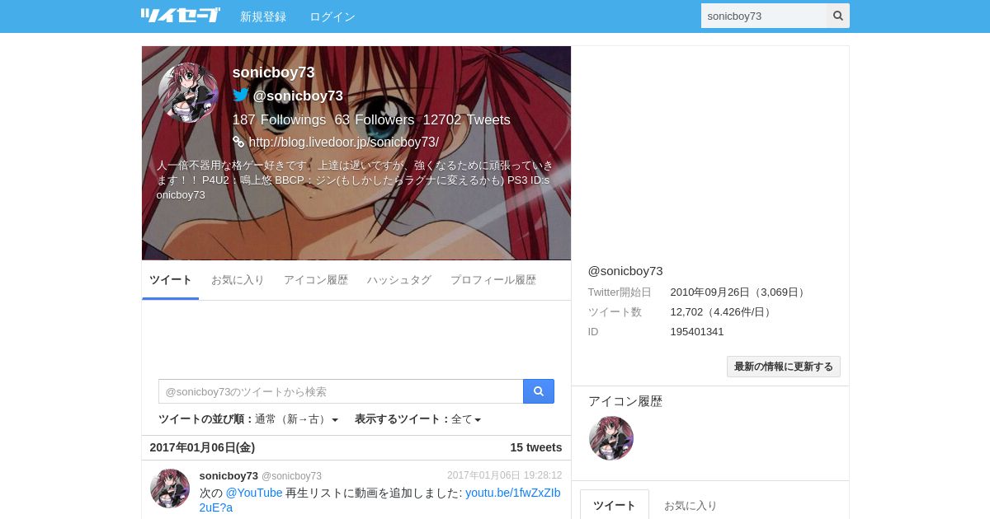Click the chain link icon before the blog URL

pyautogui.click(x=238, y=142)
